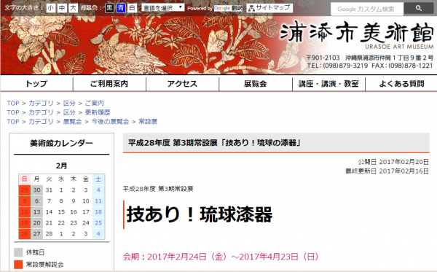The image size is (437, 272).
Task: Select blue background color (青)
Action: pos(121,8)
